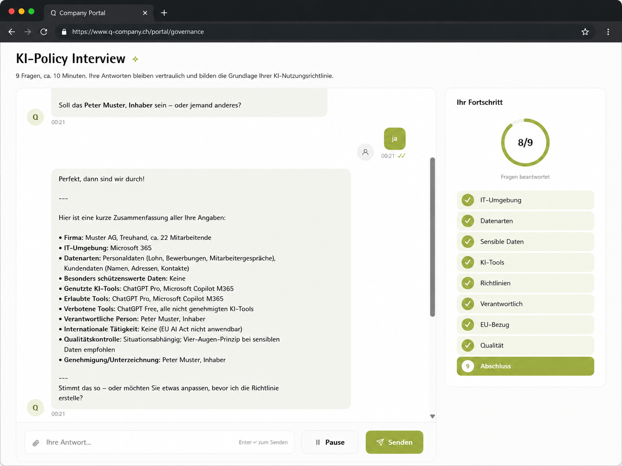622x466 pixels.
Task: Bookmark this page with the star icon
Action: pyautogui.click(x=585, y=32)
